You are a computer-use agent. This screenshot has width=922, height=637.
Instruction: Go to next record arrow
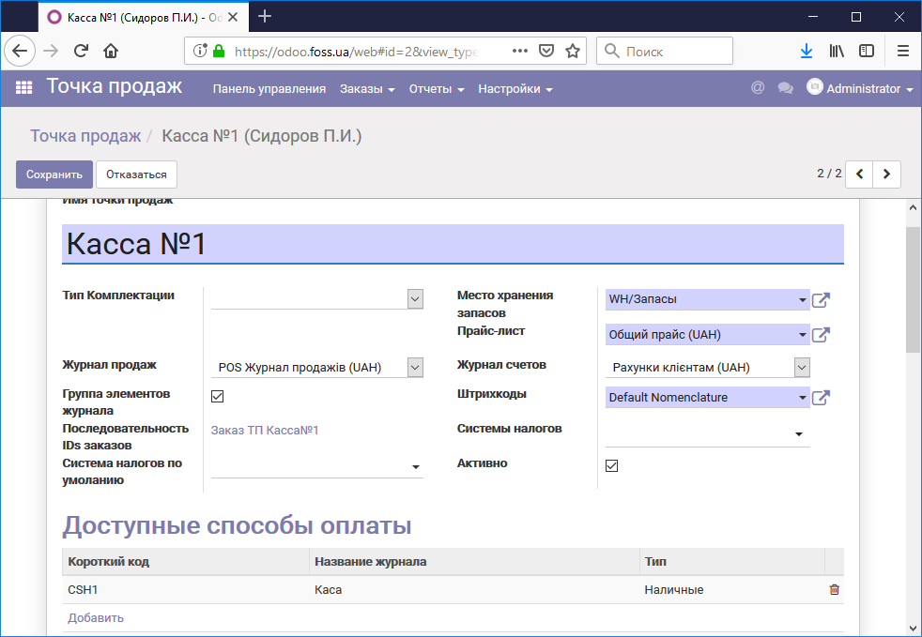click(886, 174)
